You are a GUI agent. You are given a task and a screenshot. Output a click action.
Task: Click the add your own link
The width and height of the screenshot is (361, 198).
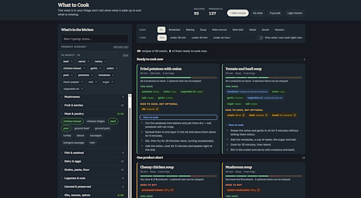121,47
